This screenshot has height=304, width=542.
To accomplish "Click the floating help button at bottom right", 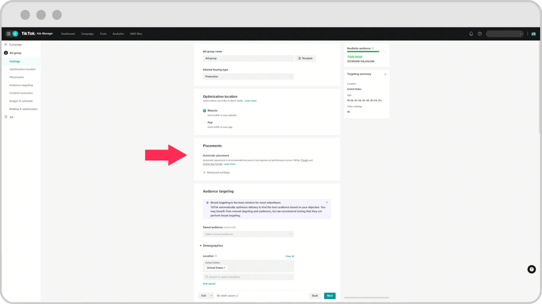I will pyautogui.click(x=532, y=269).
